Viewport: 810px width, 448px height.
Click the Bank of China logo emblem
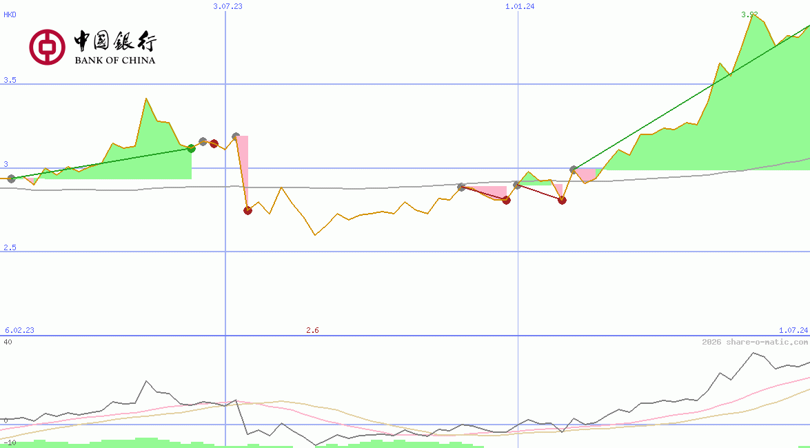click(x=47, y=47)
